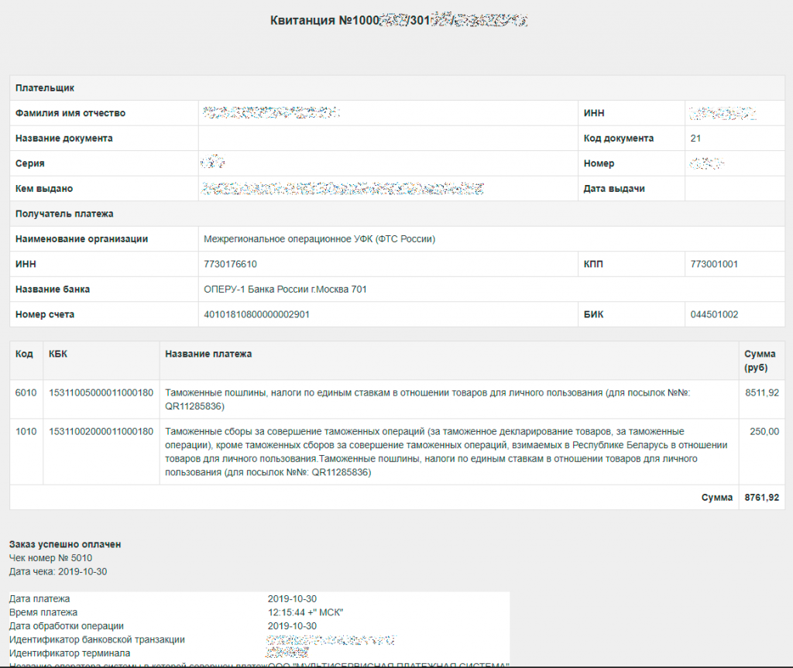Click the "Заказ успешно оплачен" status text
Image resolution: width=793 pixels, height=668 pixels.
65,545
